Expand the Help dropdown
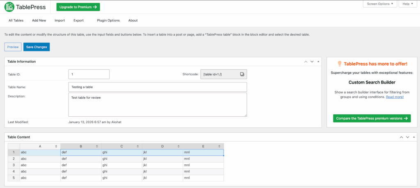The height and width of the screenshot is (188, 420). (x=408, y=4)
